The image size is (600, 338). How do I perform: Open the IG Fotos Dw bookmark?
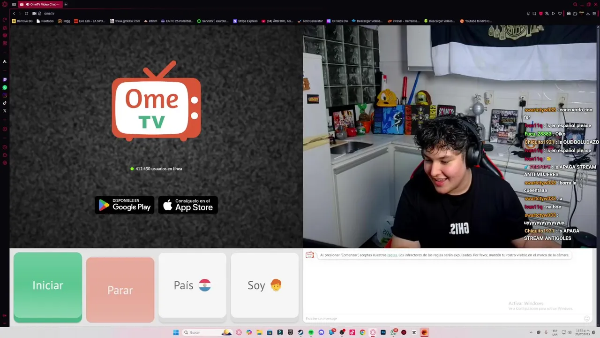tap(337, 21)
